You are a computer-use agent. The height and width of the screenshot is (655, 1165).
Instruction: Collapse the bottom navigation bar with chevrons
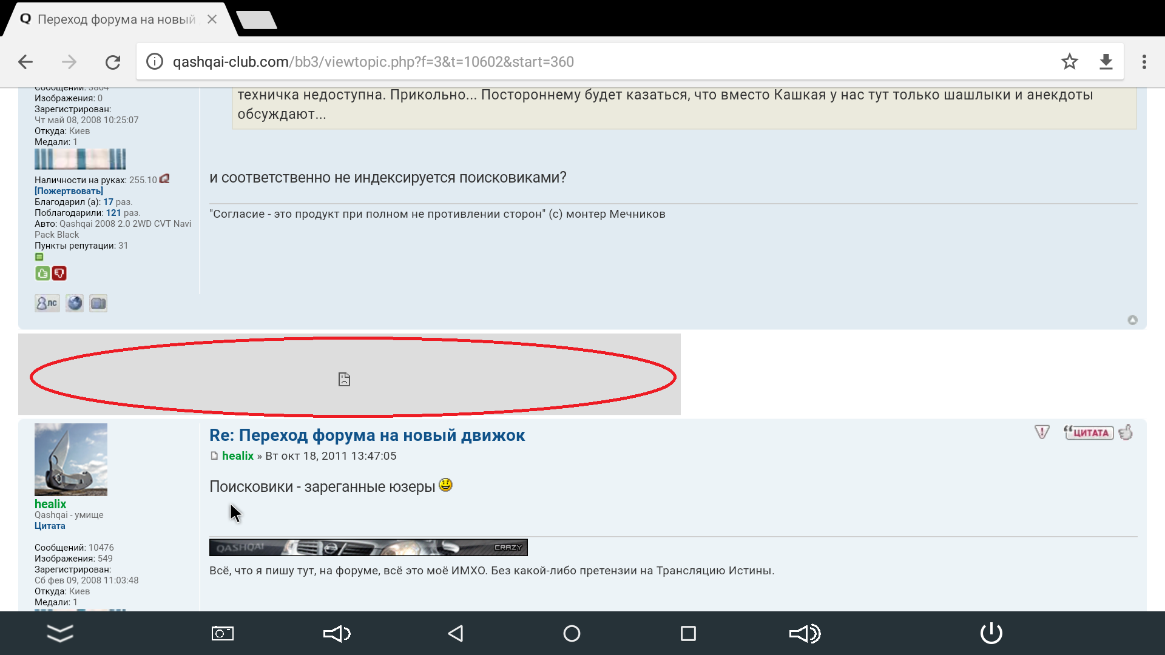(x=60, y=633)
